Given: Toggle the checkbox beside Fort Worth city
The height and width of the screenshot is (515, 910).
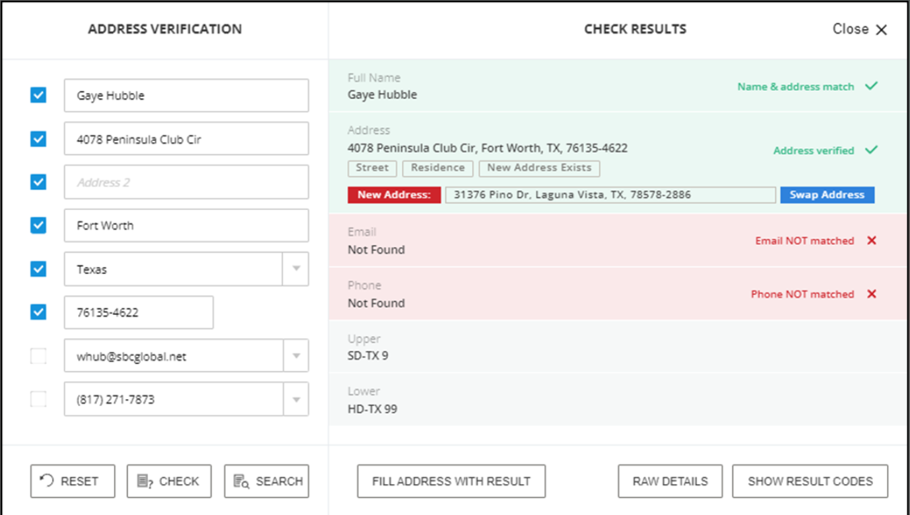Looking at the screenshot, I should click(x=38, y=226).
